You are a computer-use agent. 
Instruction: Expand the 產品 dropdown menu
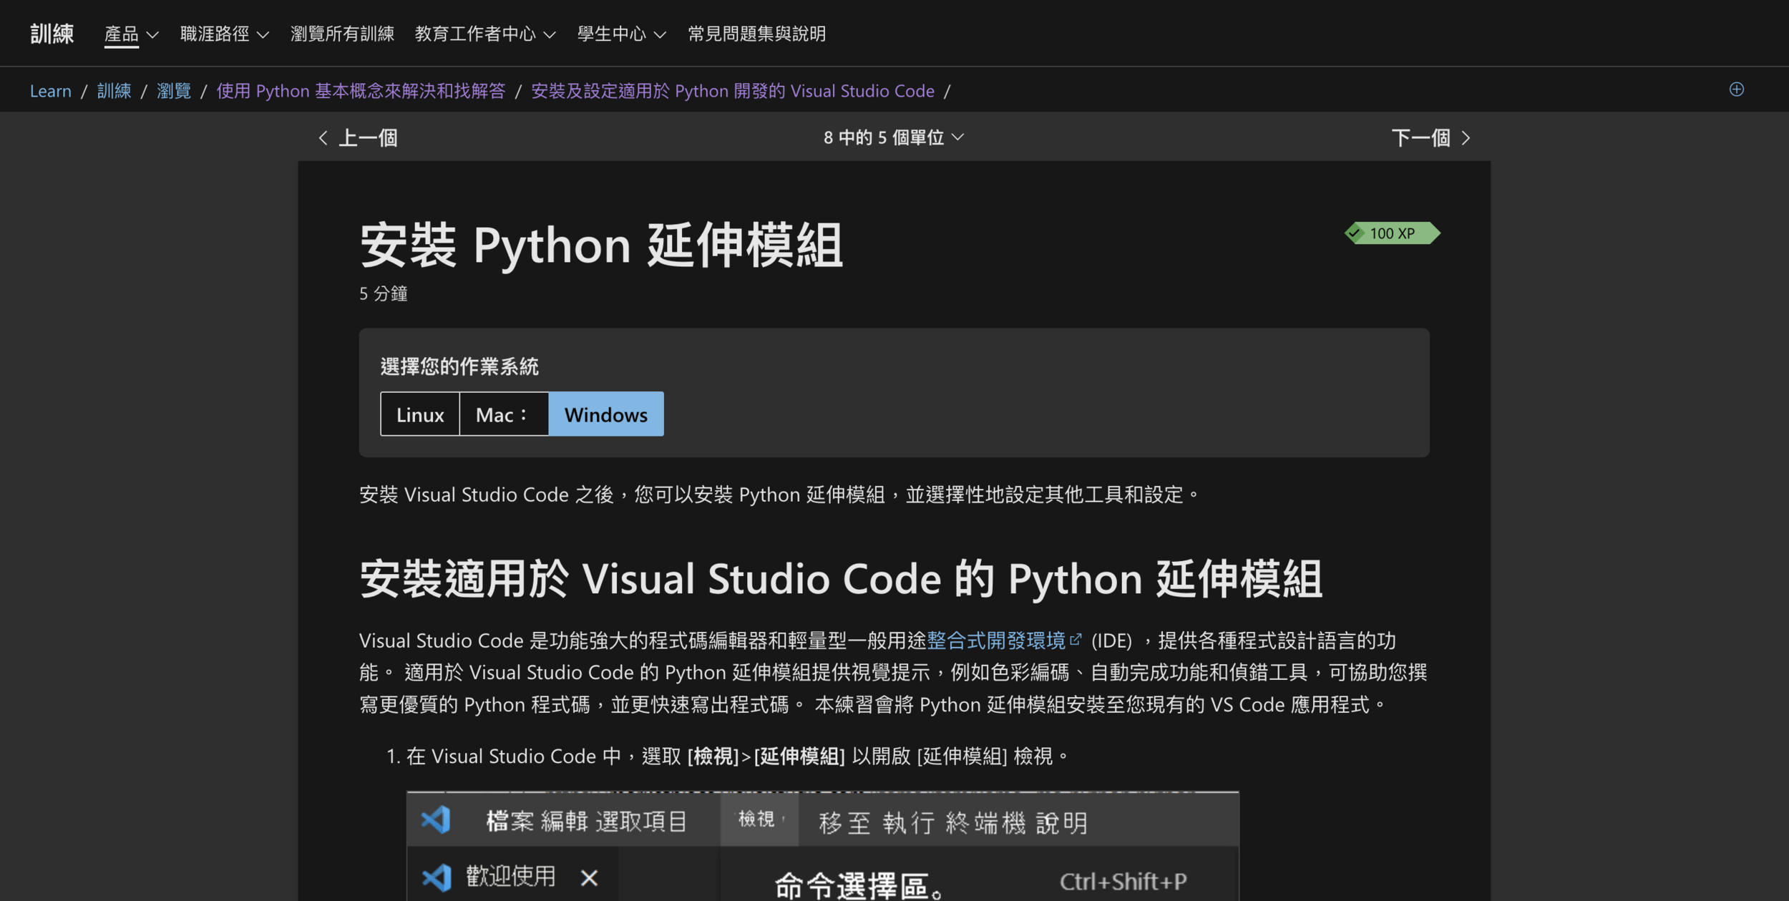(131, 34)
